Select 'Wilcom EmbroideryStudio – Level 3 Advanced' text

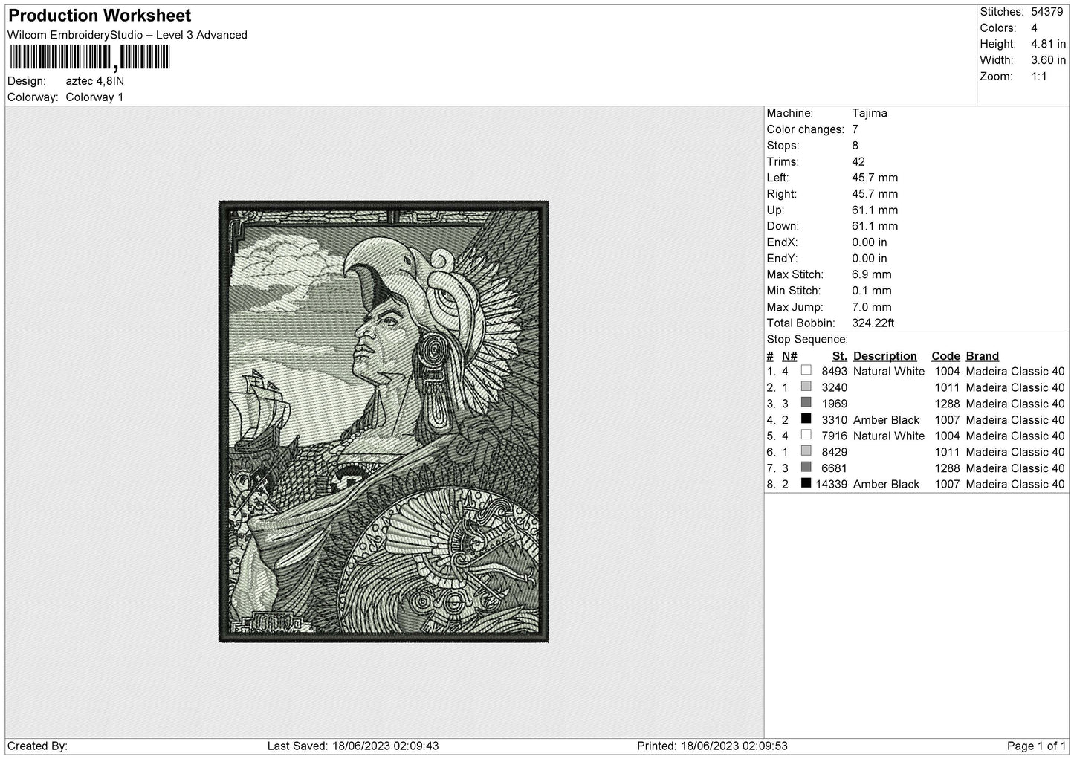click(x=127, y=35)
